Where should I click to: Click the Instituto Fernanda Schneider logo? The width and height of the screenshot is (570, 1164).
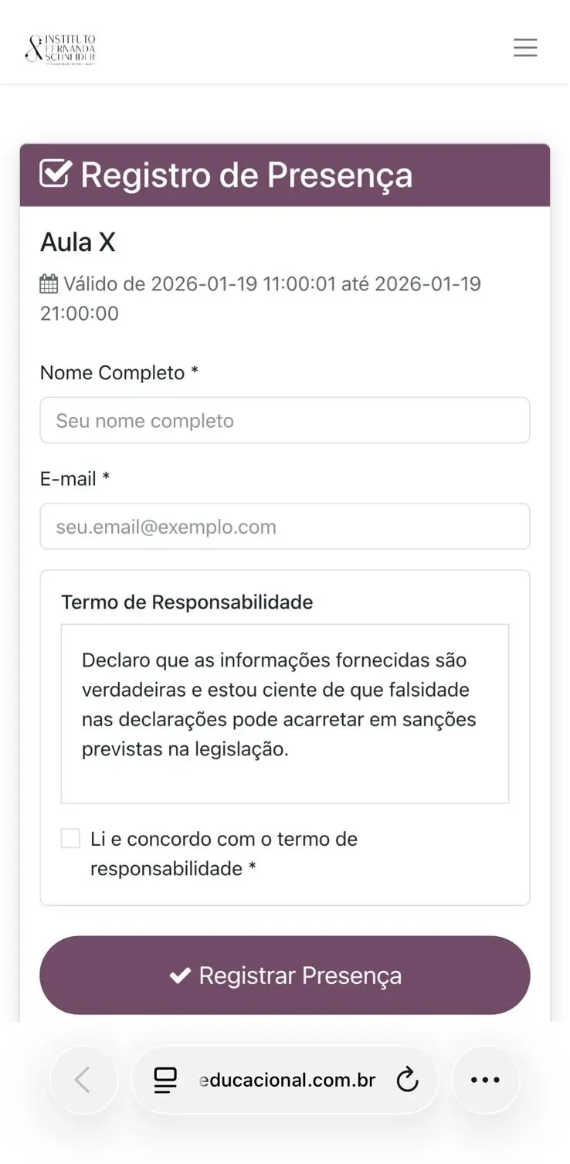60,48
